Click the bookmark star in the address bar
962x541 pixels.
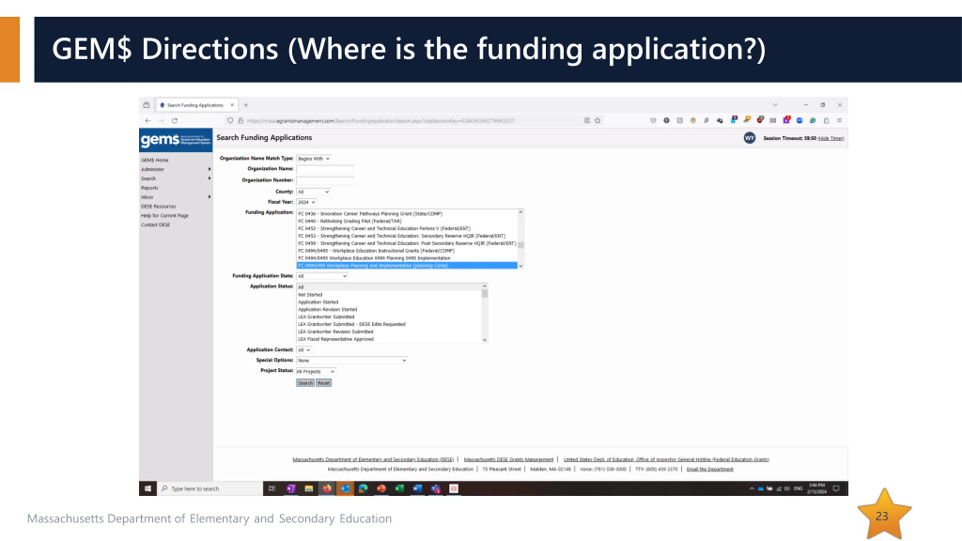click(x=597, y=121)
